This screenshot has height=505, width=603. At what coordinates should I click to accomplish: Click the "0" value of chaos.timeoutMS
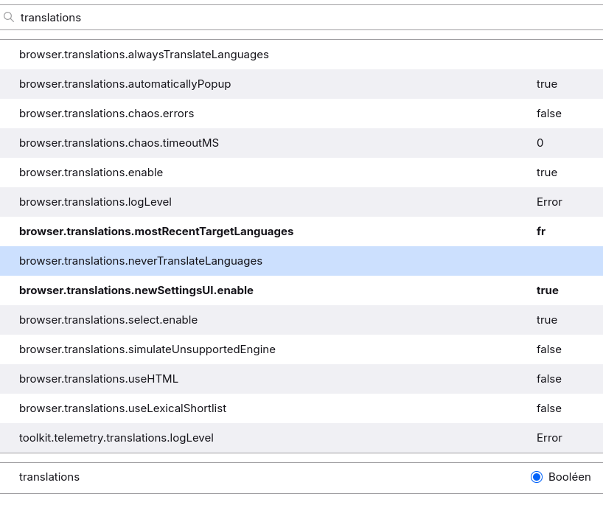(x=540, y=143)
